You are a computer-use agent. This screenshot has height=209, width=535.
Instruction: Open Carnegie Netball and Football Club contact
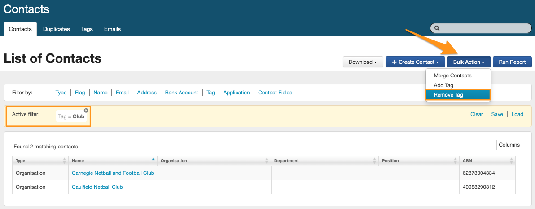tap(113, 173)
